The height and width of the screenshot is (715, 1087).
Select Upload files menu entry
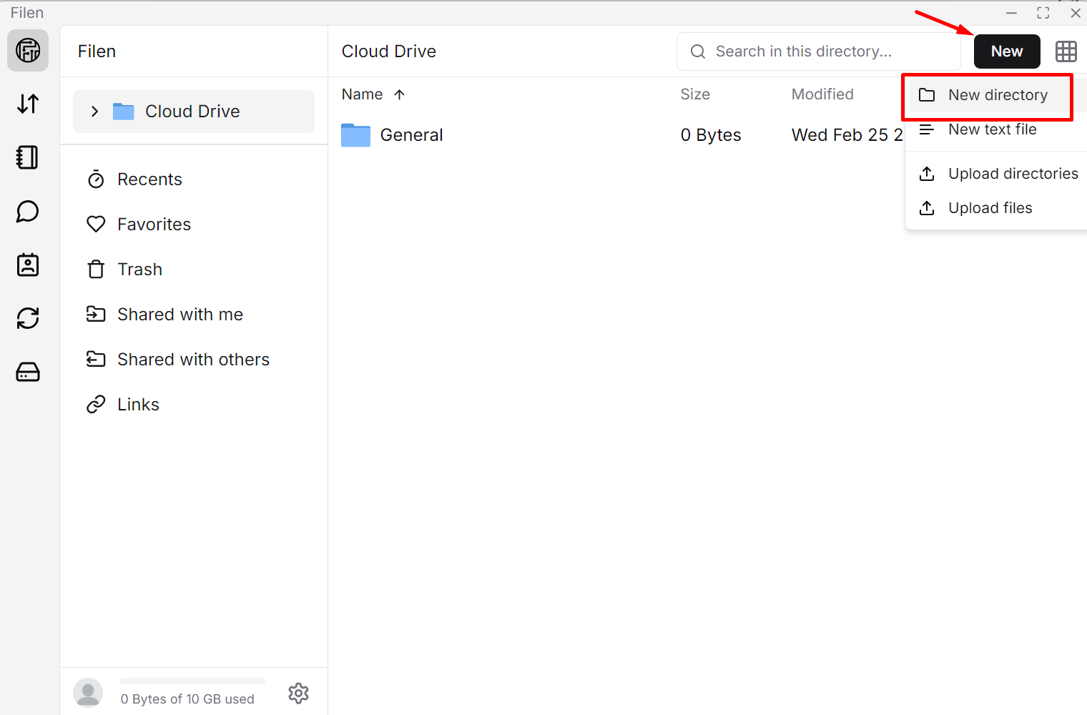990,208
